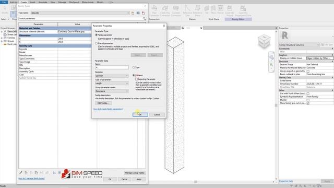Toggle the Shared checkbox in Properties
This screenshot has height=188, width=334.
point(308,100)
